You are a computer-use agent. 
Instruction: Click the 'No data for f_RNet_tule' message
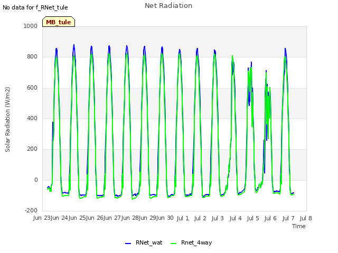(x=35, y=7)
